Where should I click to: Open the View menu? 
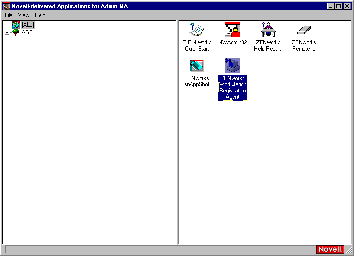23,15
